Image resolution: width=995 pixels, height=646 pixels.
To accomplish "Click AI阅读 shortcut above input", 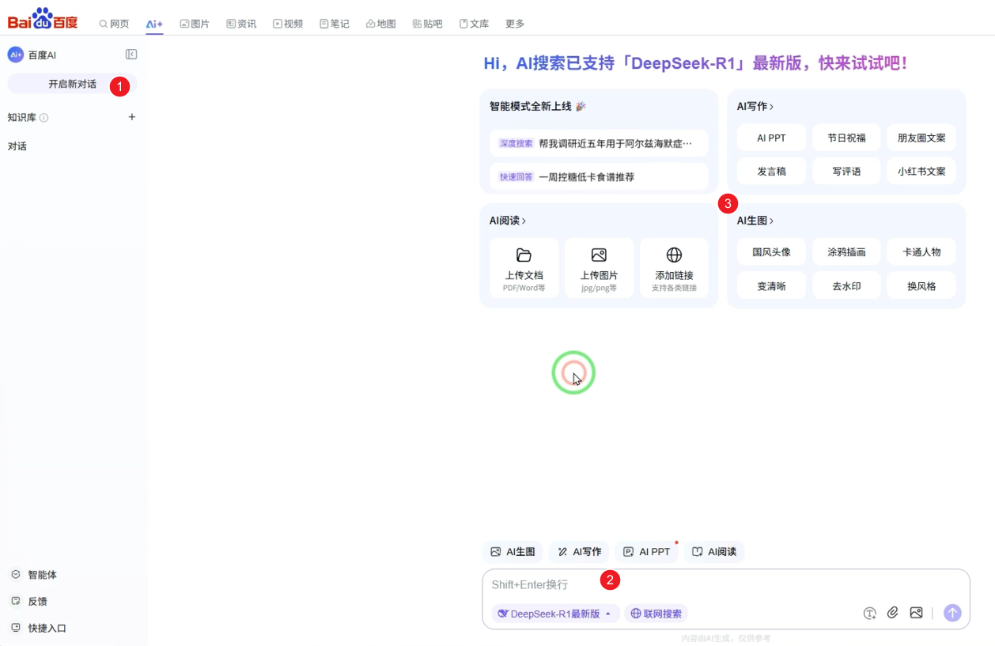I will pos(714,552).
